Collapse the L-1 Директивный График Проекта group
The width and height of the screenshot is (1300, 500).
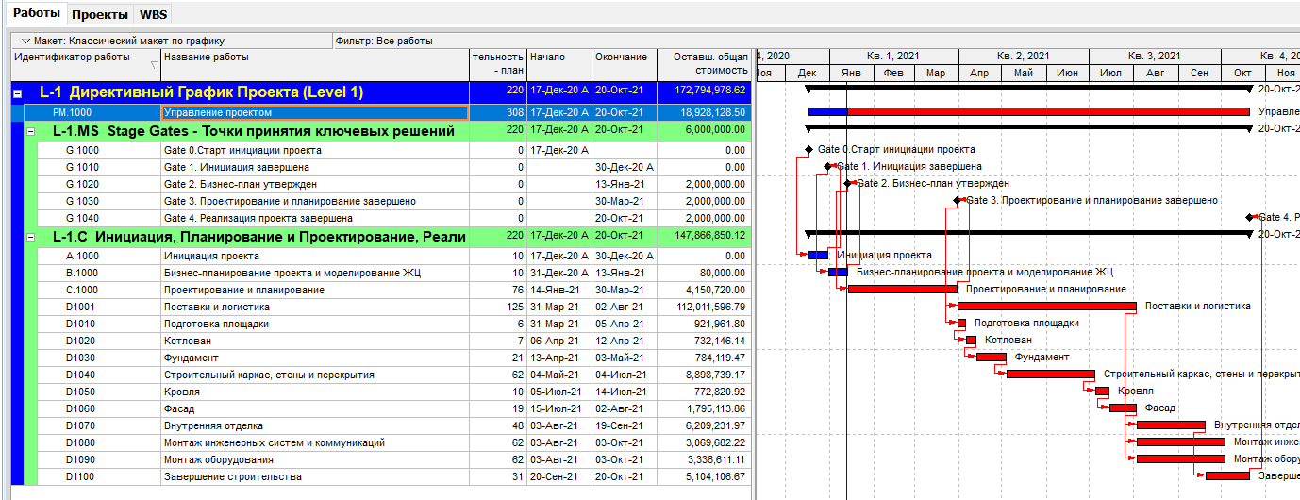(x=17, y=93)
